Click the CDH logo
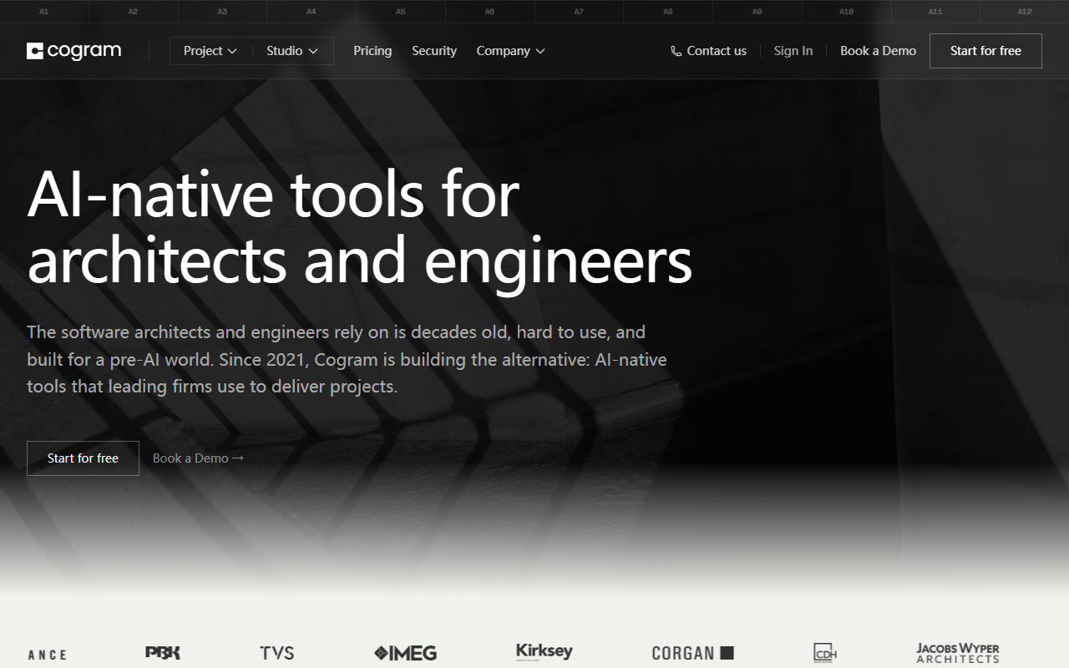The image size is (1069, 668). coord(825,653)
